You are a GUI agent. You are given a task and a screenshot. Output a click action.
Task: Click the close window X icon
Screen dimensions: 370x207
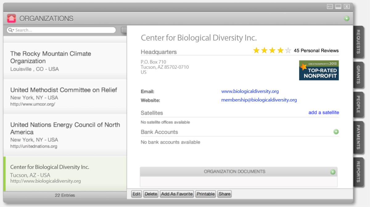point(347,6)
